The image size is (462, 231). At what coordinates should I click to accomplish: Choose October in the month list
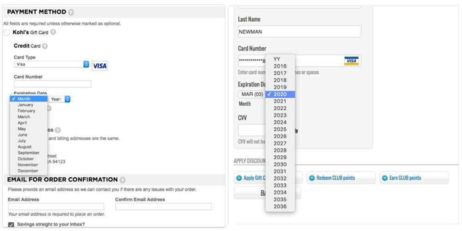click(29, 159)
